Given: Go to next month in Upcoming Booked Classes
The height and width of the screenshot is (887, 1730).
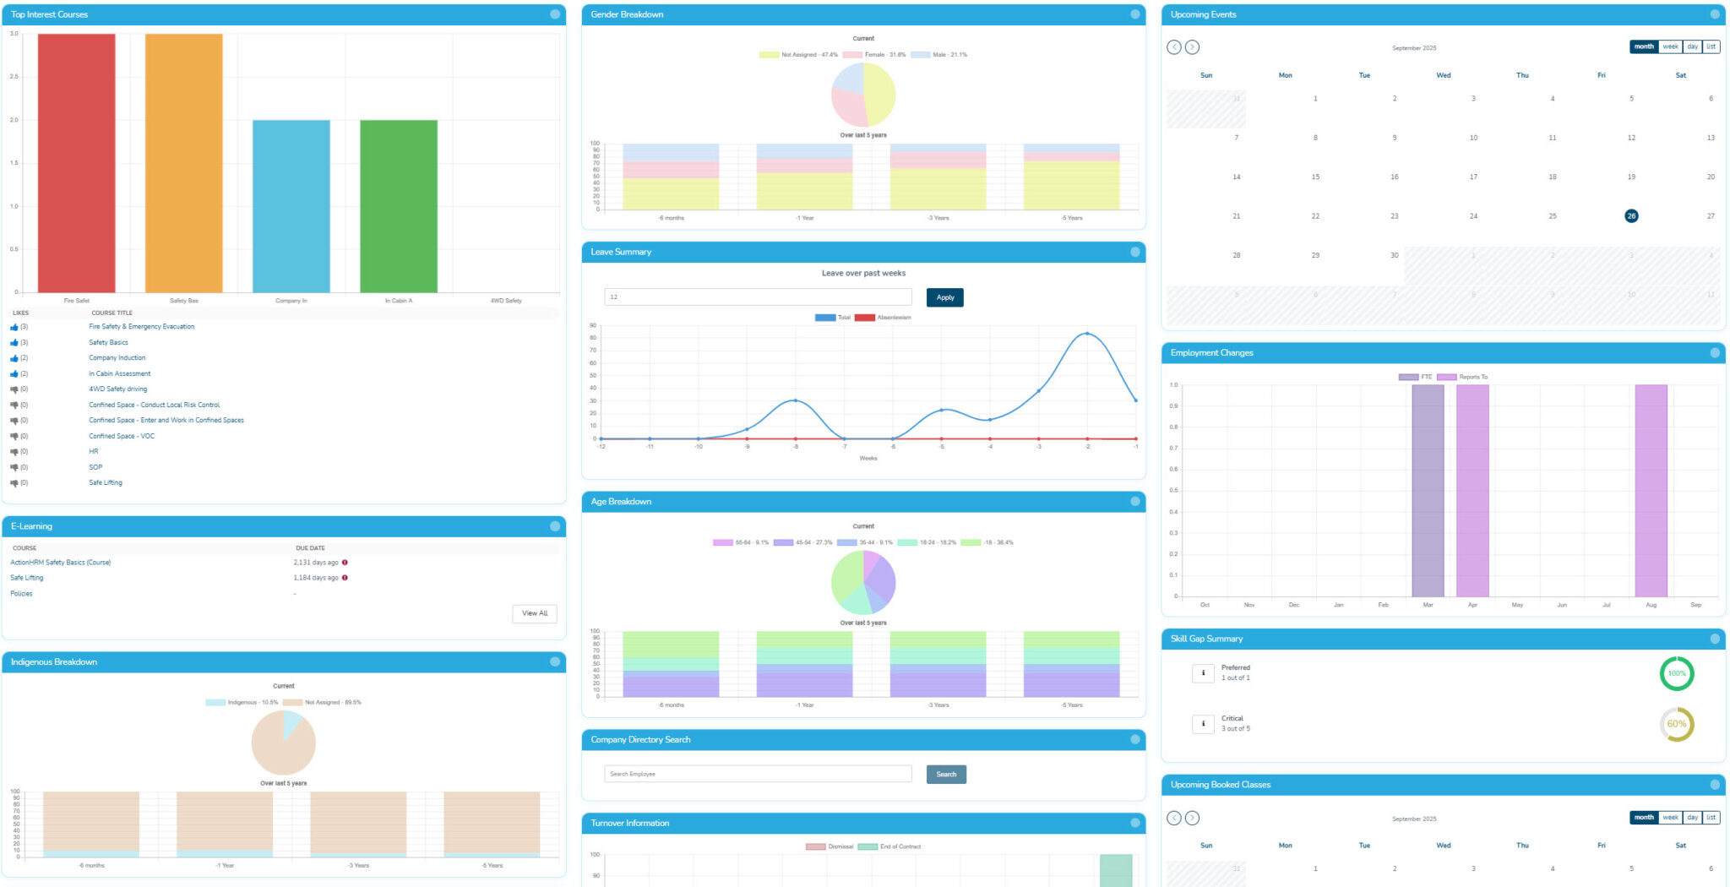Looking at the screenshot, I should pos(1192,818).
